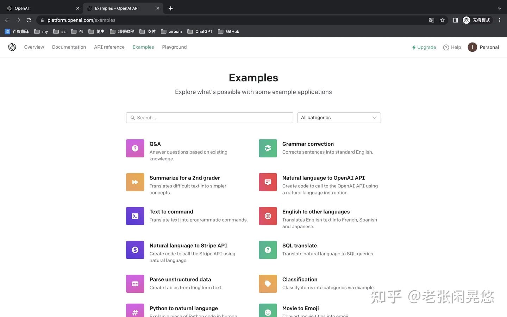
Task: Click the Parse unstructured data table icon
Action: point(135,284)
